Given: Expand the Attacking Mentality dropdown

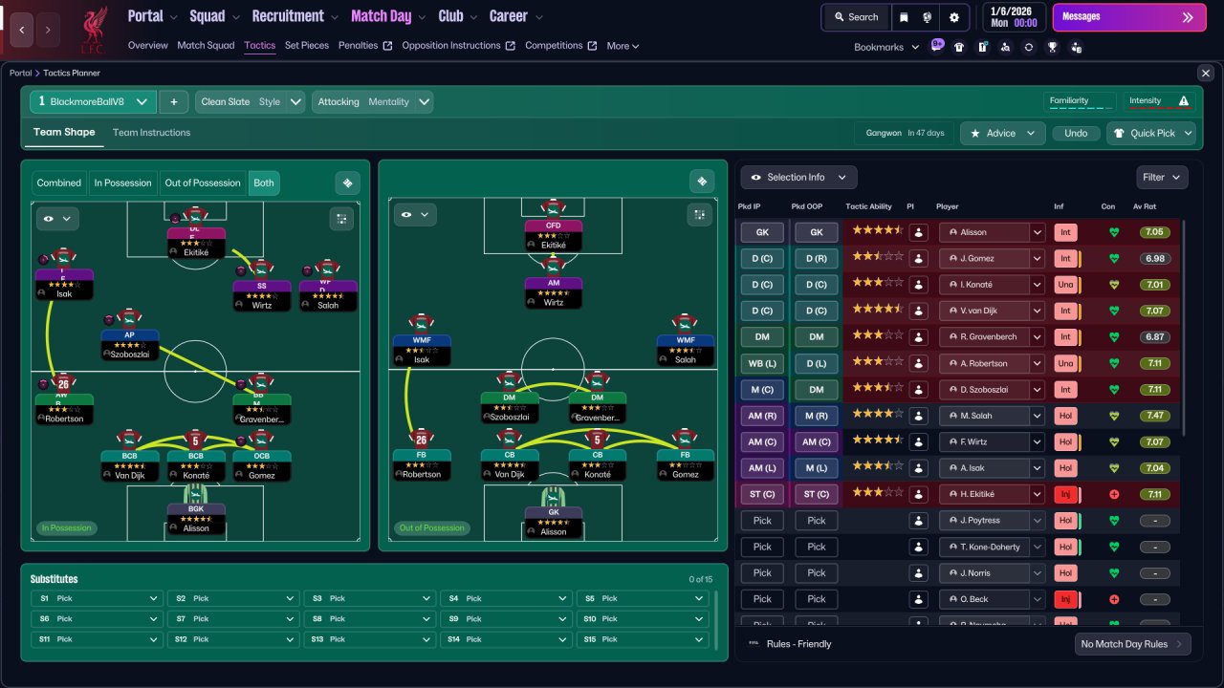Looking at the screenshot, I should pos(373,101).
